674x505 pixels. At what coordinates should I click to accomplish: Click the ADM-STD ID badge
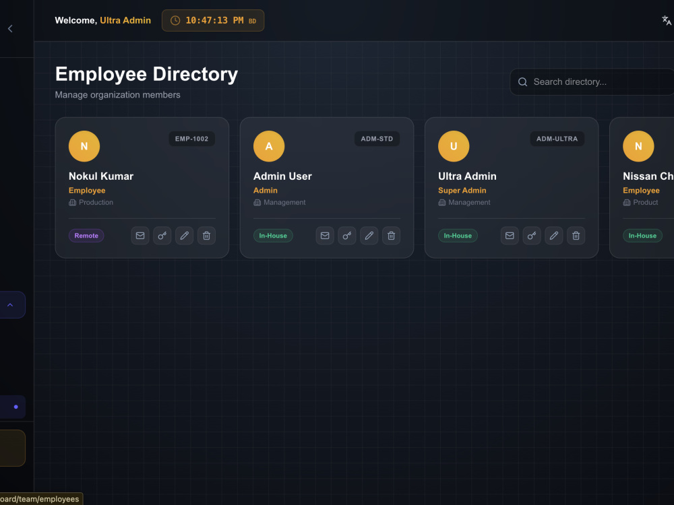377,139
